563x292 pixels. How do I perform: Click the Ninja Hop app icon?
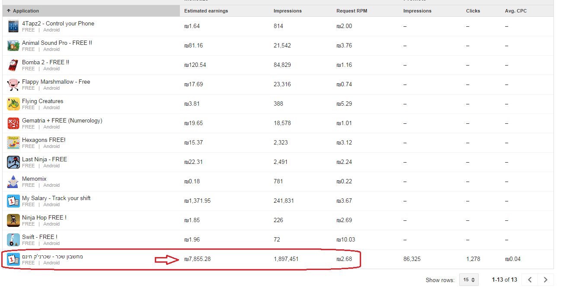coord(13,220)
